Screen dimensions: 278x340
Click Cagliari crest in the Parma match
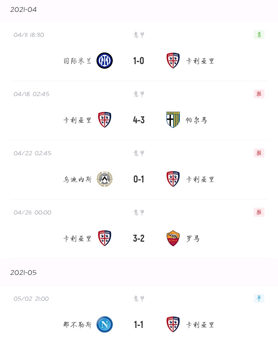[x=105, y=120]
